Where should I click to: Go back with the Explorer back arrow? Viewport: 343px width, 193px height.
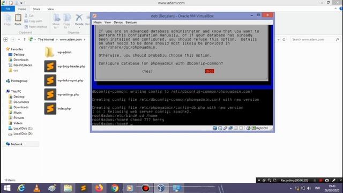[6, 39]
